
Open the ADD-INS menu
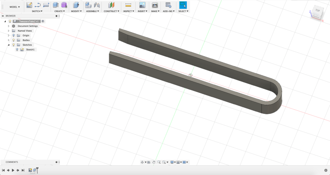(x=168, y=11)
